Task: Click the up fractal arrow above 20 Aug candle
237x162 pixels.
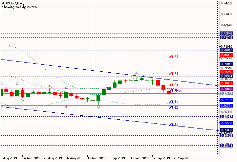Action: (x=50, y=86)
